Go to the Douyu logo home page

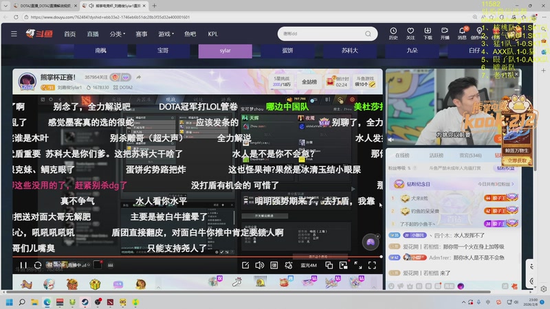coord(39,34)
